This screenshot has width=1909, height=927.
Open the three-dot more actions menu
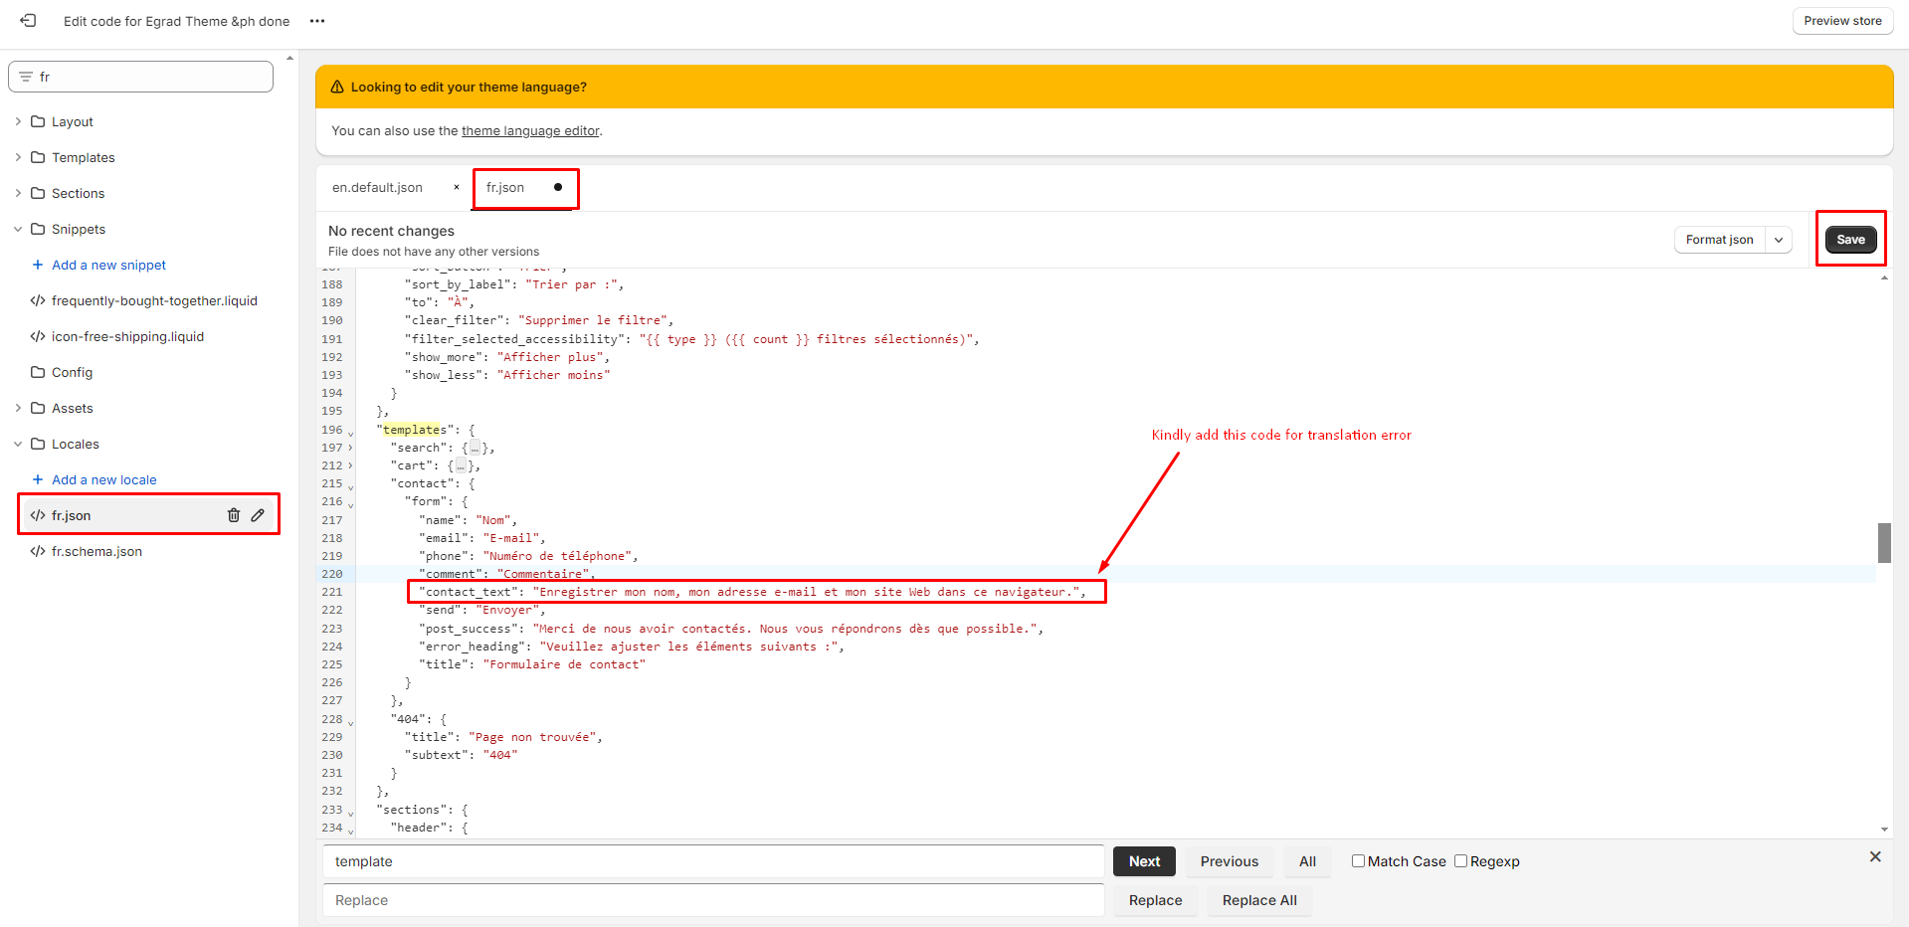(x=317, y=21)
